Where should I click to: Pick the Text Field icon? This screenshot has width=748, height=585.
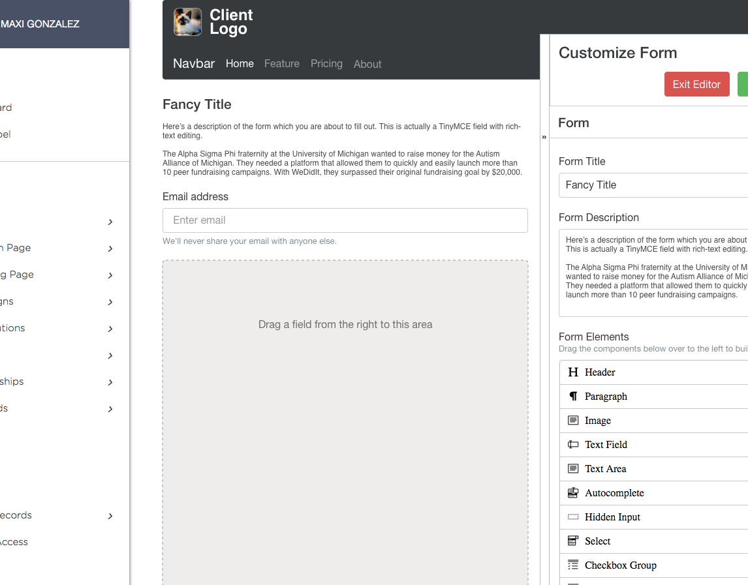[573, 444]
